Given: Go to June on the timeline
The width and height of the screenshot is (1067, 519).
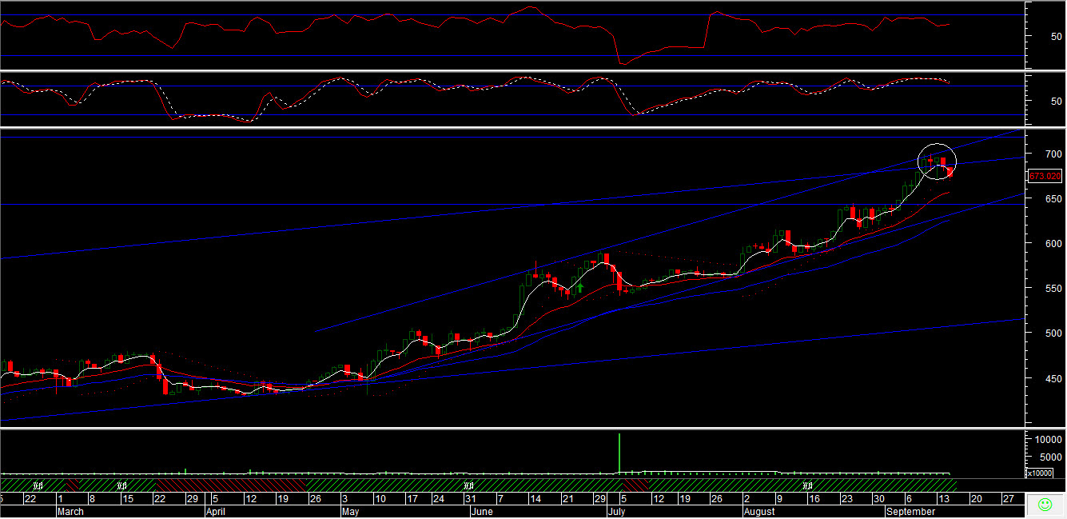Looking at the screenshot, I should point(481,511).
